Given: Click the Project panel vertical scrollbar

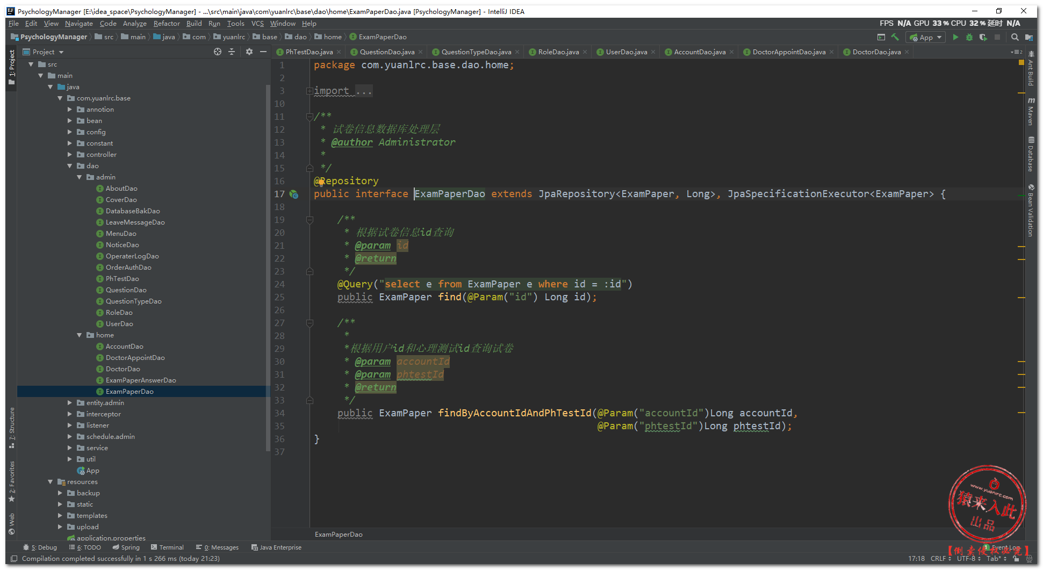Looking at the screenshot, I should click(x=268, y=269).
